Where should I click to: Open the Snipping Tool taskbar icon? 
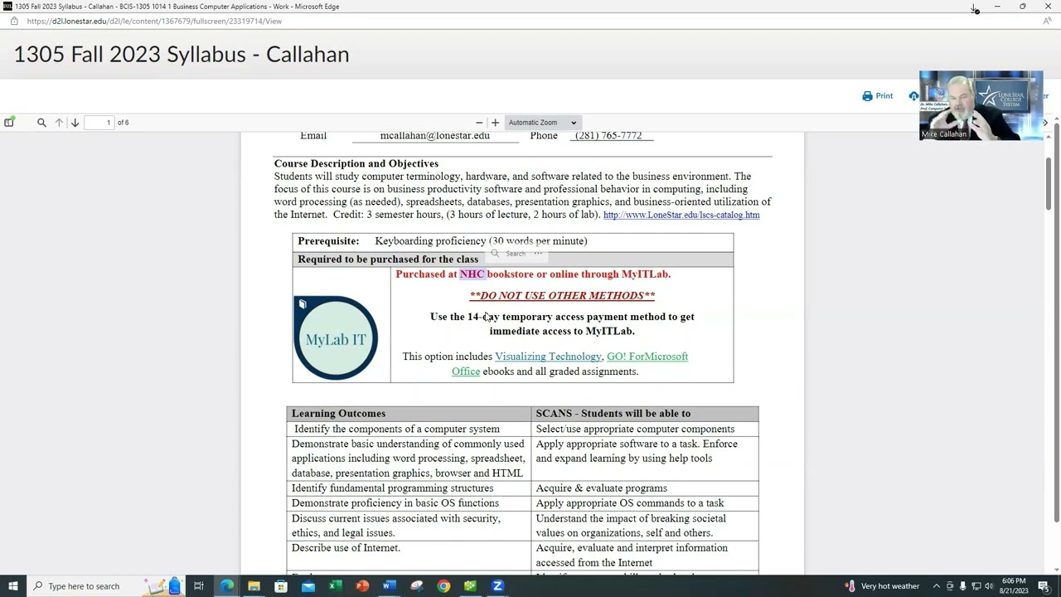[416, 586]
